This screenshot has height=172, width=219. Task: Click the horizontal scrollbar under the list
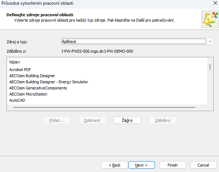tap(102, 107)
